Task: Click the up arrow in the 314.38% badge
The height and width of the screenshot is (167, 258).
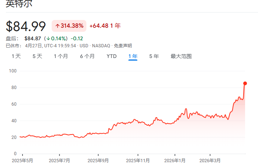Action: click(x=57, y=26)
